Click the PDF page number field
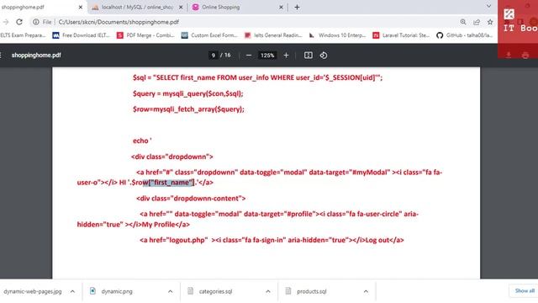Image resolution: width=538 pixels, height=303 pixels. click(213, 55)
